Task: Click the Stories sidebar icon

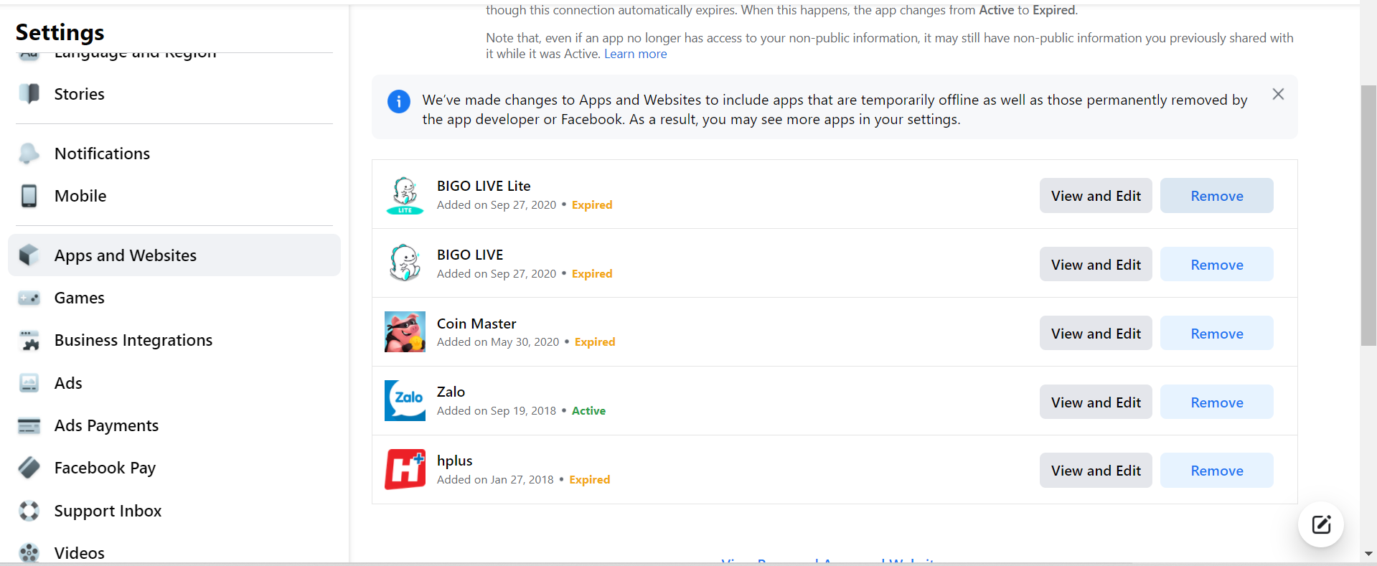Action: [29, 94]
